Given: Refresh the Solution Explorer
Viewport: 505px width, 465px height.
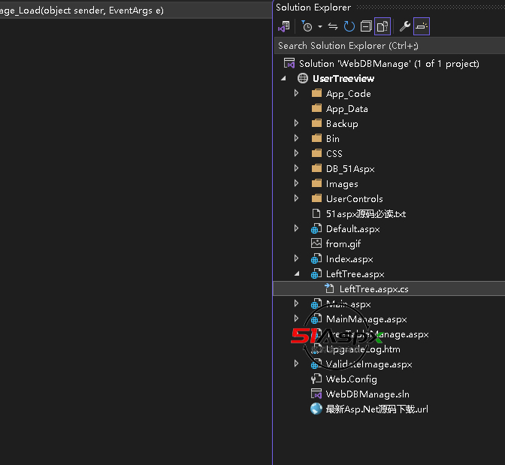Looking at the screenshot, I should click(349, 26).
